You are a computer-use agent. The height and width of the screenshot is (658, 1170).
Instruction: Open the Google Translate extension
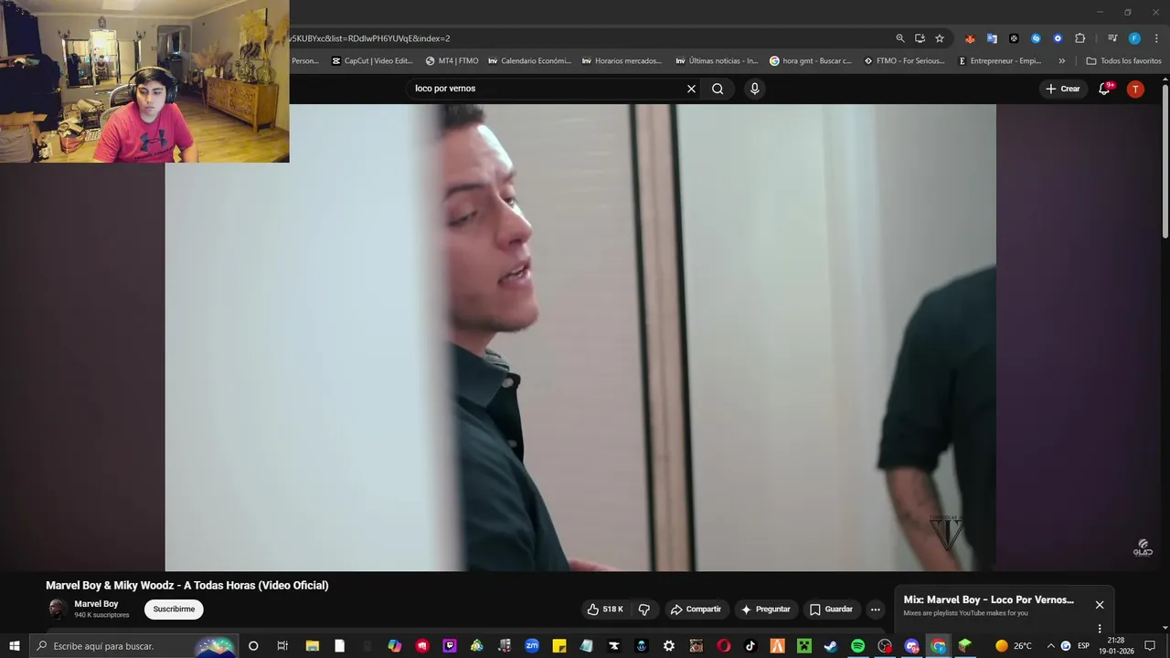[x=992, y=38]
